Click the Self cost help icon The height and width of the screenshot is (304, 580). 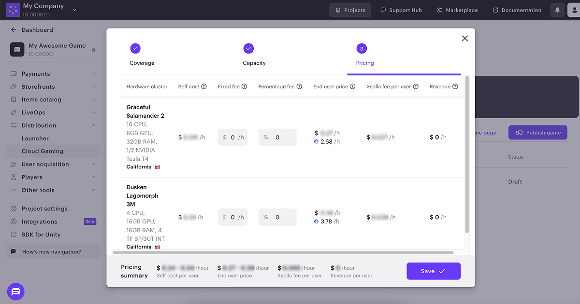point(204,87)
